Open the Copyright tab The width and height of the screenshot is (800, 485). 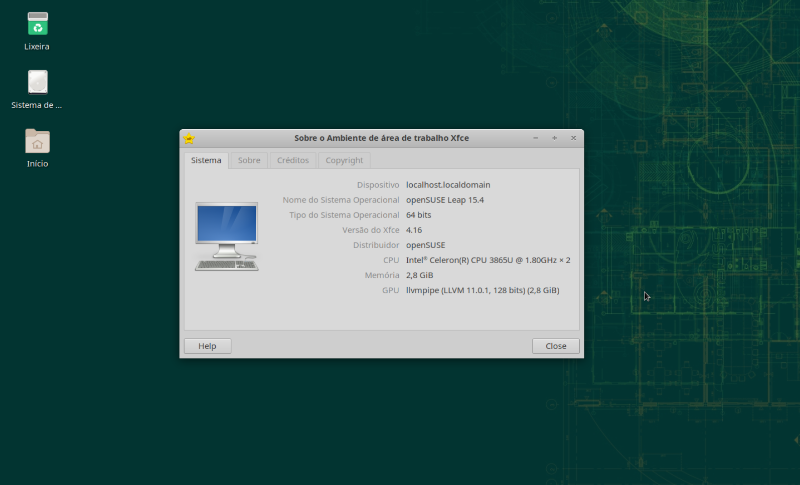pos(344,160)
